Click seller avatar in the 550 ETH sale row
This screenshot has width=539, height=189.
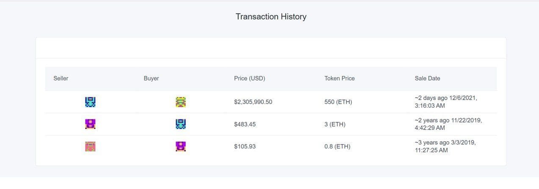[90, 102]
